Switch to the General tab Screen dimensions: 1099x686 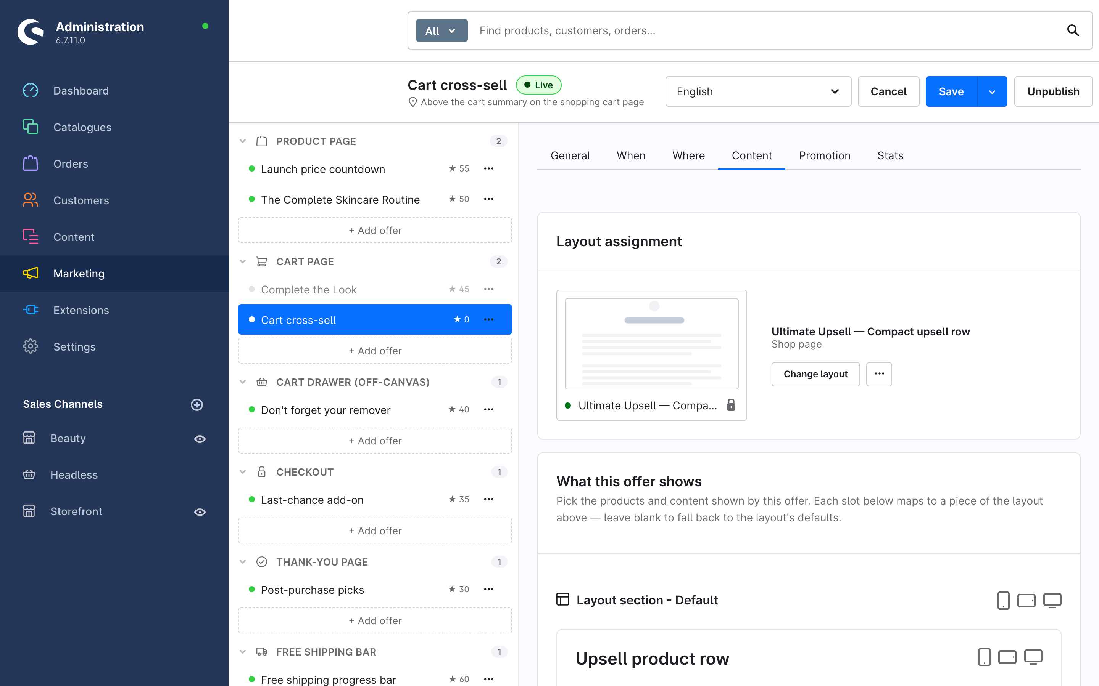(570, 155)
